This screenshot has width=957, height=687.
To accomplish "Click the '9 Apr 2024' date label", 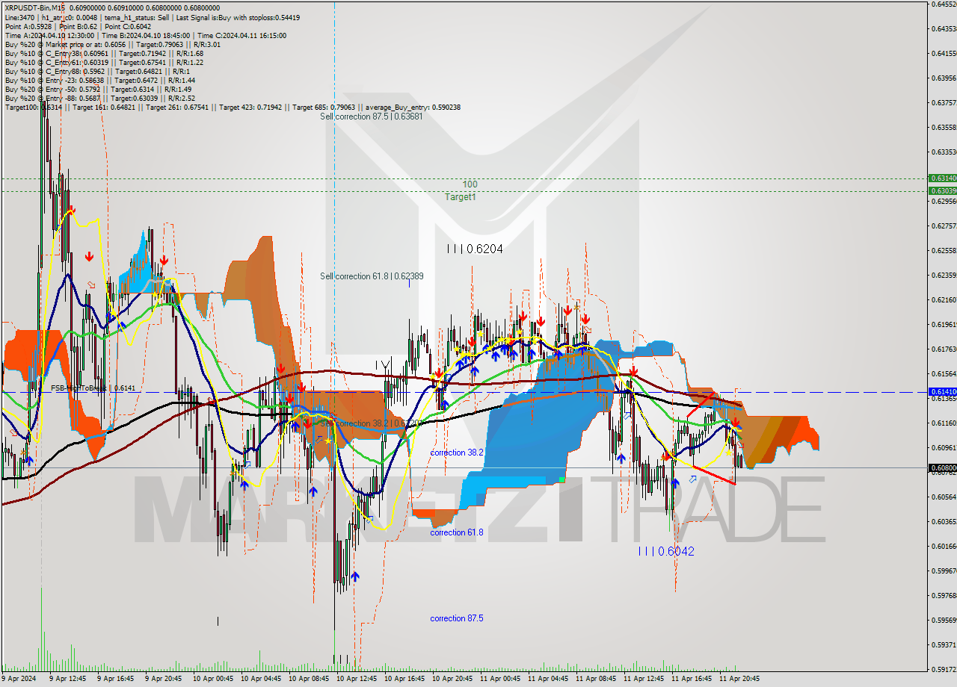I will (x=19, y=679).
